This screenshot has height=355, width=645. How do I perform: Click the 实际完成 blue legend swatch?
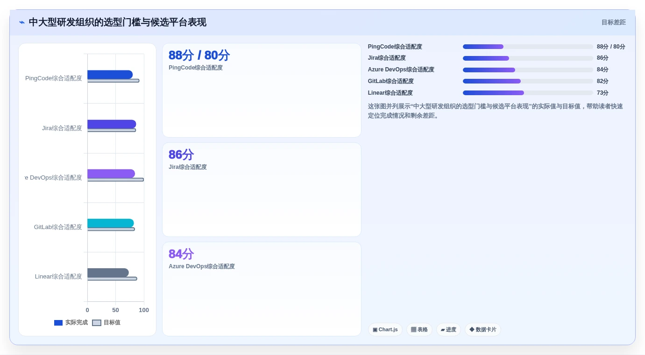tap(58, 323)
